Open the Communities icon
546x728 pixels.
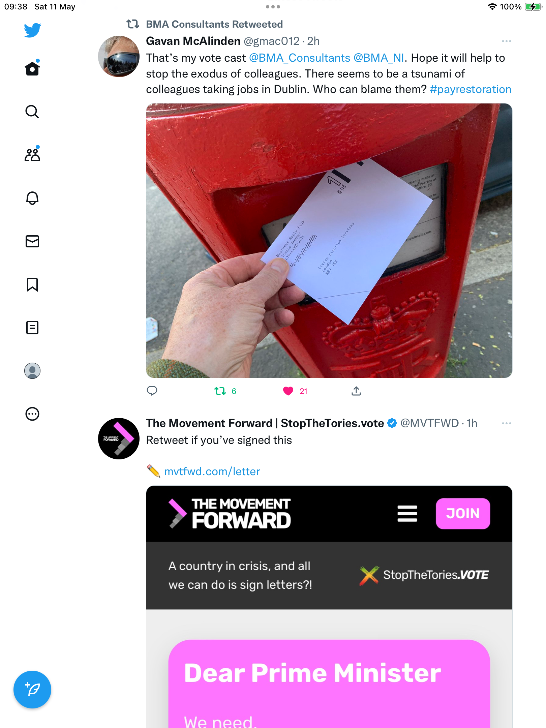click(x=32, y=154)
